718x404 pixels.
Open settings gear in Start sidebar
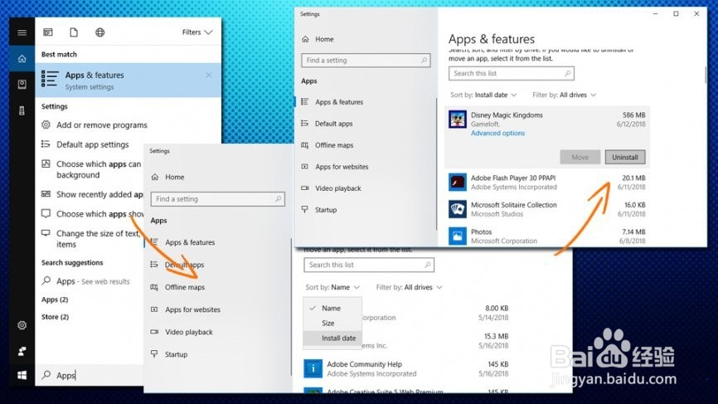point(22,325)
